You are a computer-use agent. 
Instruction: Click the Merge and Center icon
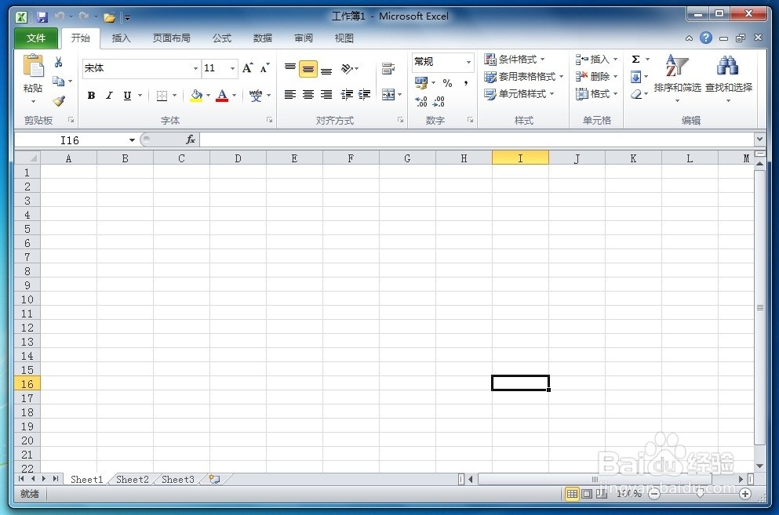[x=388, y=94]
